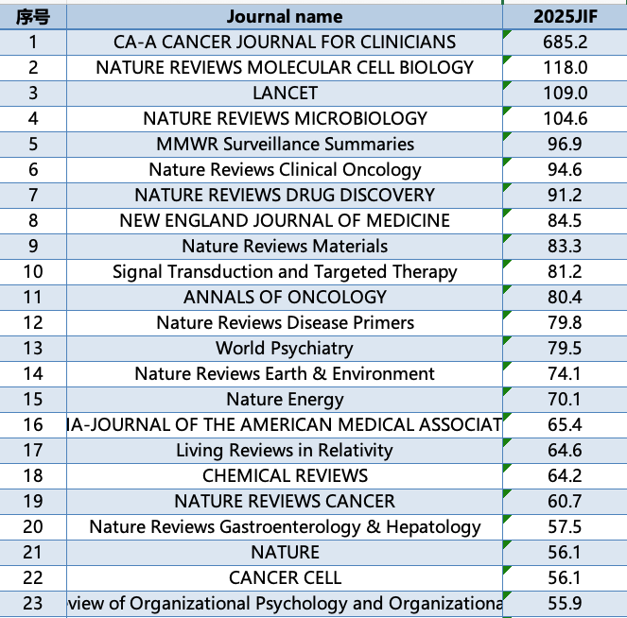The height and width of the screenshot is (618, 627).
Task: Select 'Signal Transduction and Targeted Therapy' cell
Action: (x=285, y=271)
